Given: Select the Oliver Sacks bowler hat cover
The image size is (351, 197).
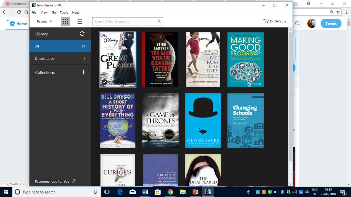Looking at the screenshot, I should pyautogui.click(x=203, y=121).
